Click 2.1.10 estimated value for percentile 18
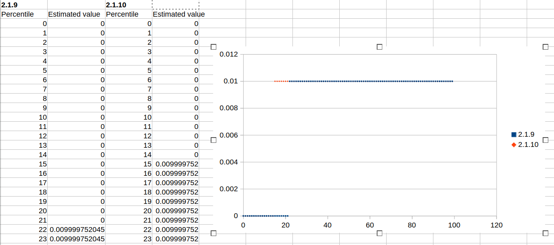Image resolution: width=554 pixels, height=245 pixels. point(176,192)
